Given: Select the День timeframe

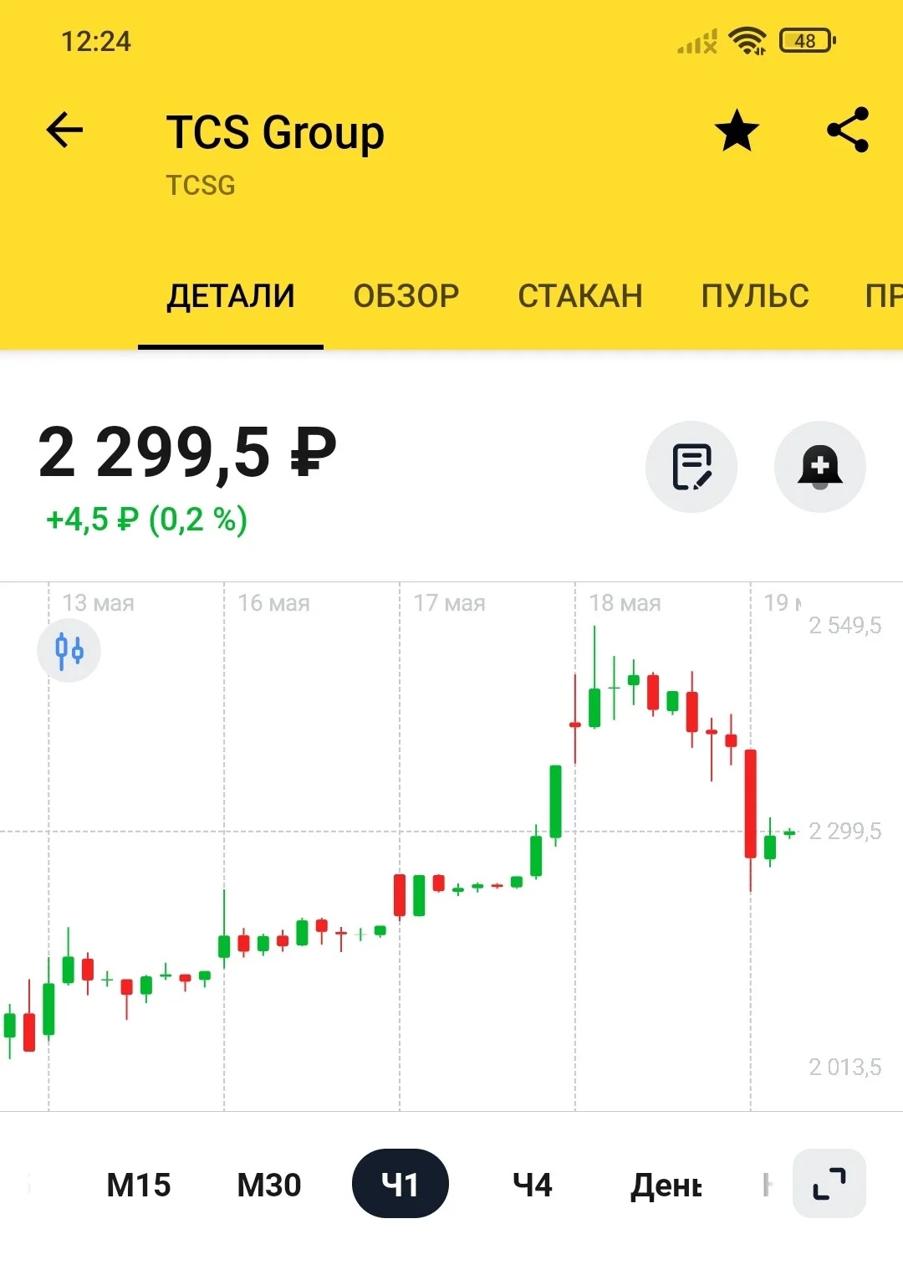Looking at the screenshot, I should coord(666,1185).
